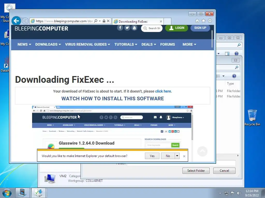Open Favorites with the star icon
The width and height of the screenshot is (265, 198).
tap(203, 21)
